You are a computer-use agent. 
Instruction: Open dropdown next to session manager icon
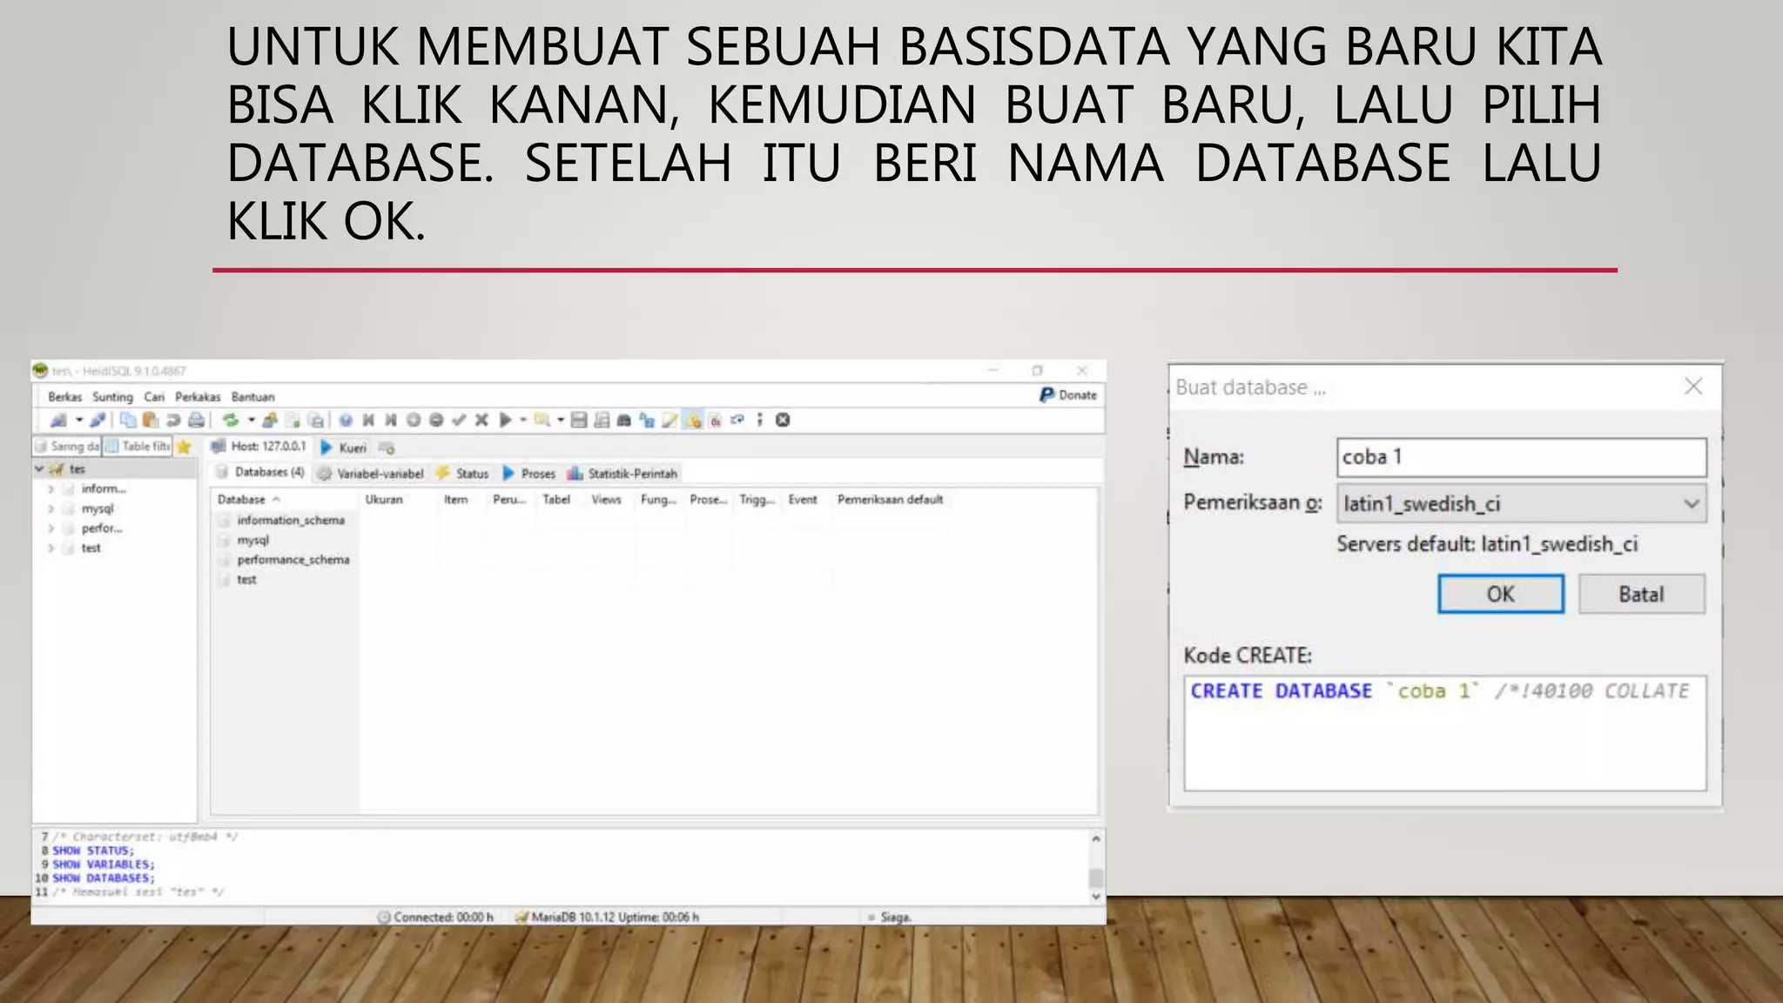79,421
